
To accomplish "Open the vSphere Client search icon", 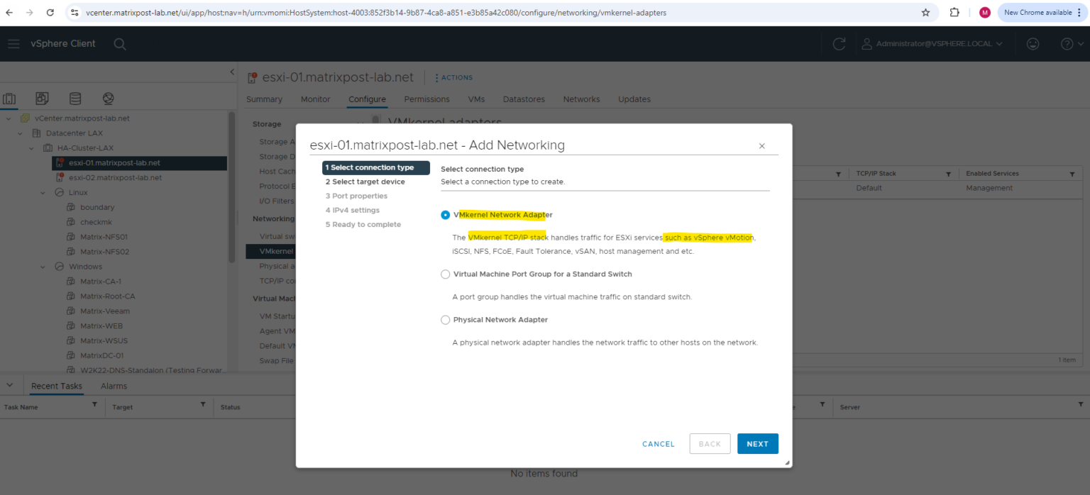I will pos(119,43).
